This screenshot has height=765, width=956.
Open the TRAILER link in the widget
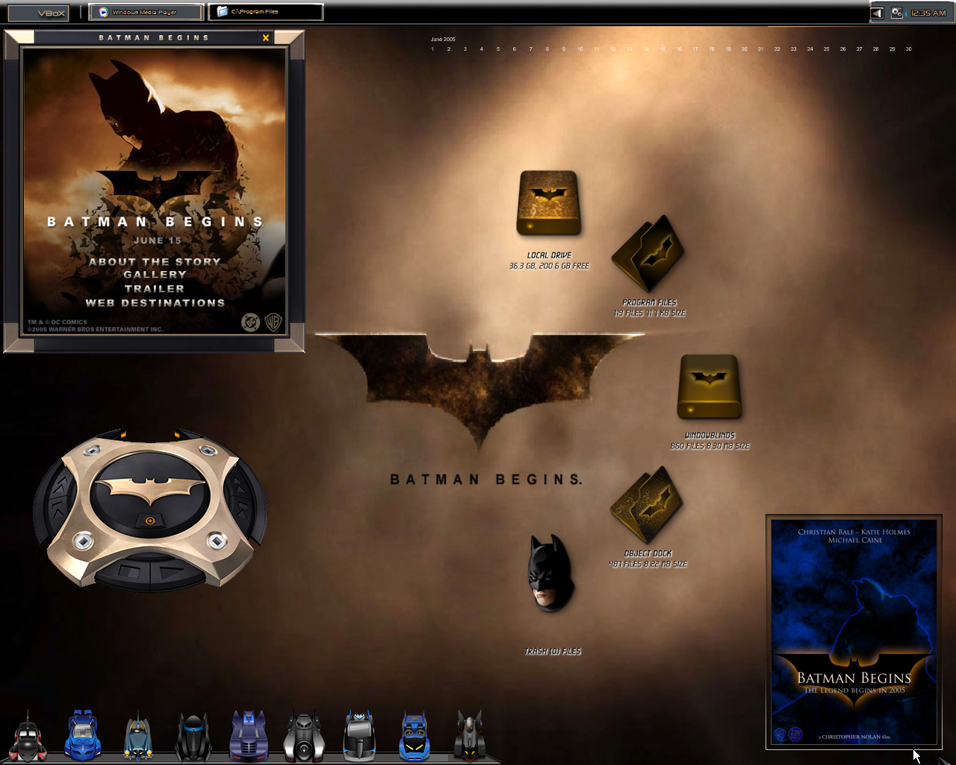[155, 288]
